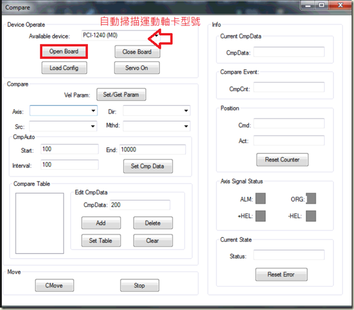Turn on servo with Servo On
Image resolution: width=354 pixels, height=310 pixels.
click(x=137, y=68)
